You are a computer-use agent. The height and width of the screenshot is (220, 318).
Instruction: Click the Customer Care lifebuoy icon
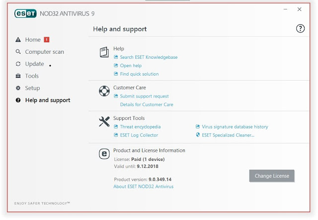pyautogui.click(x=104, y=91)
